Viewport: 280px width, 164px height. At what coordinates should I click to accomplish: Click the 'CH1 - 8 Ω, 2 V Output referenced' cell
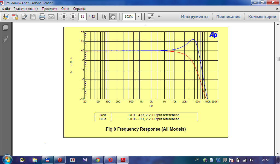154,119
